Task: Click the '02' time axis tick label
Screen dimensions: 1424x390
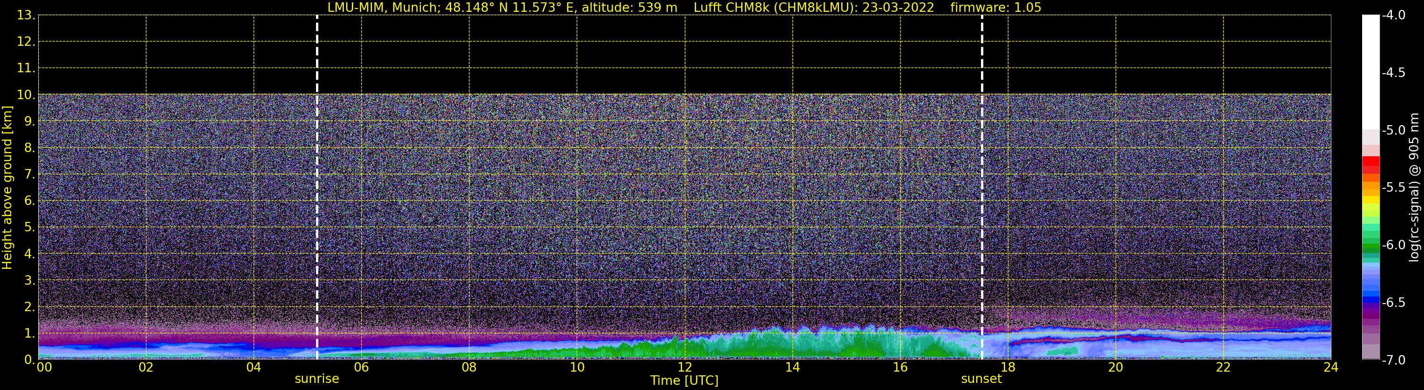Action: click(146, 367)
